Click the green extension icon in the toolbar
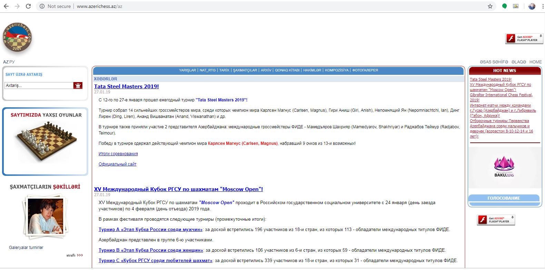Viewport: 545px width, 270px height. tap(504, 6)
